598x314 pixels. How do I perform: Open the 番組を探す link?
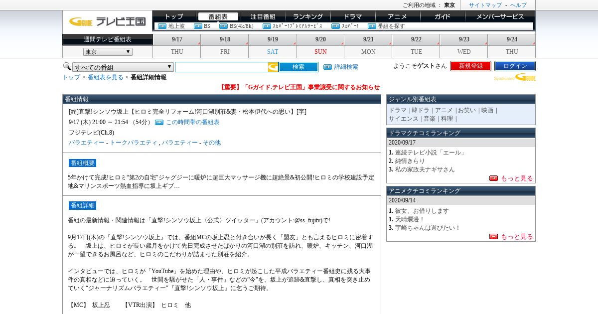391,26
